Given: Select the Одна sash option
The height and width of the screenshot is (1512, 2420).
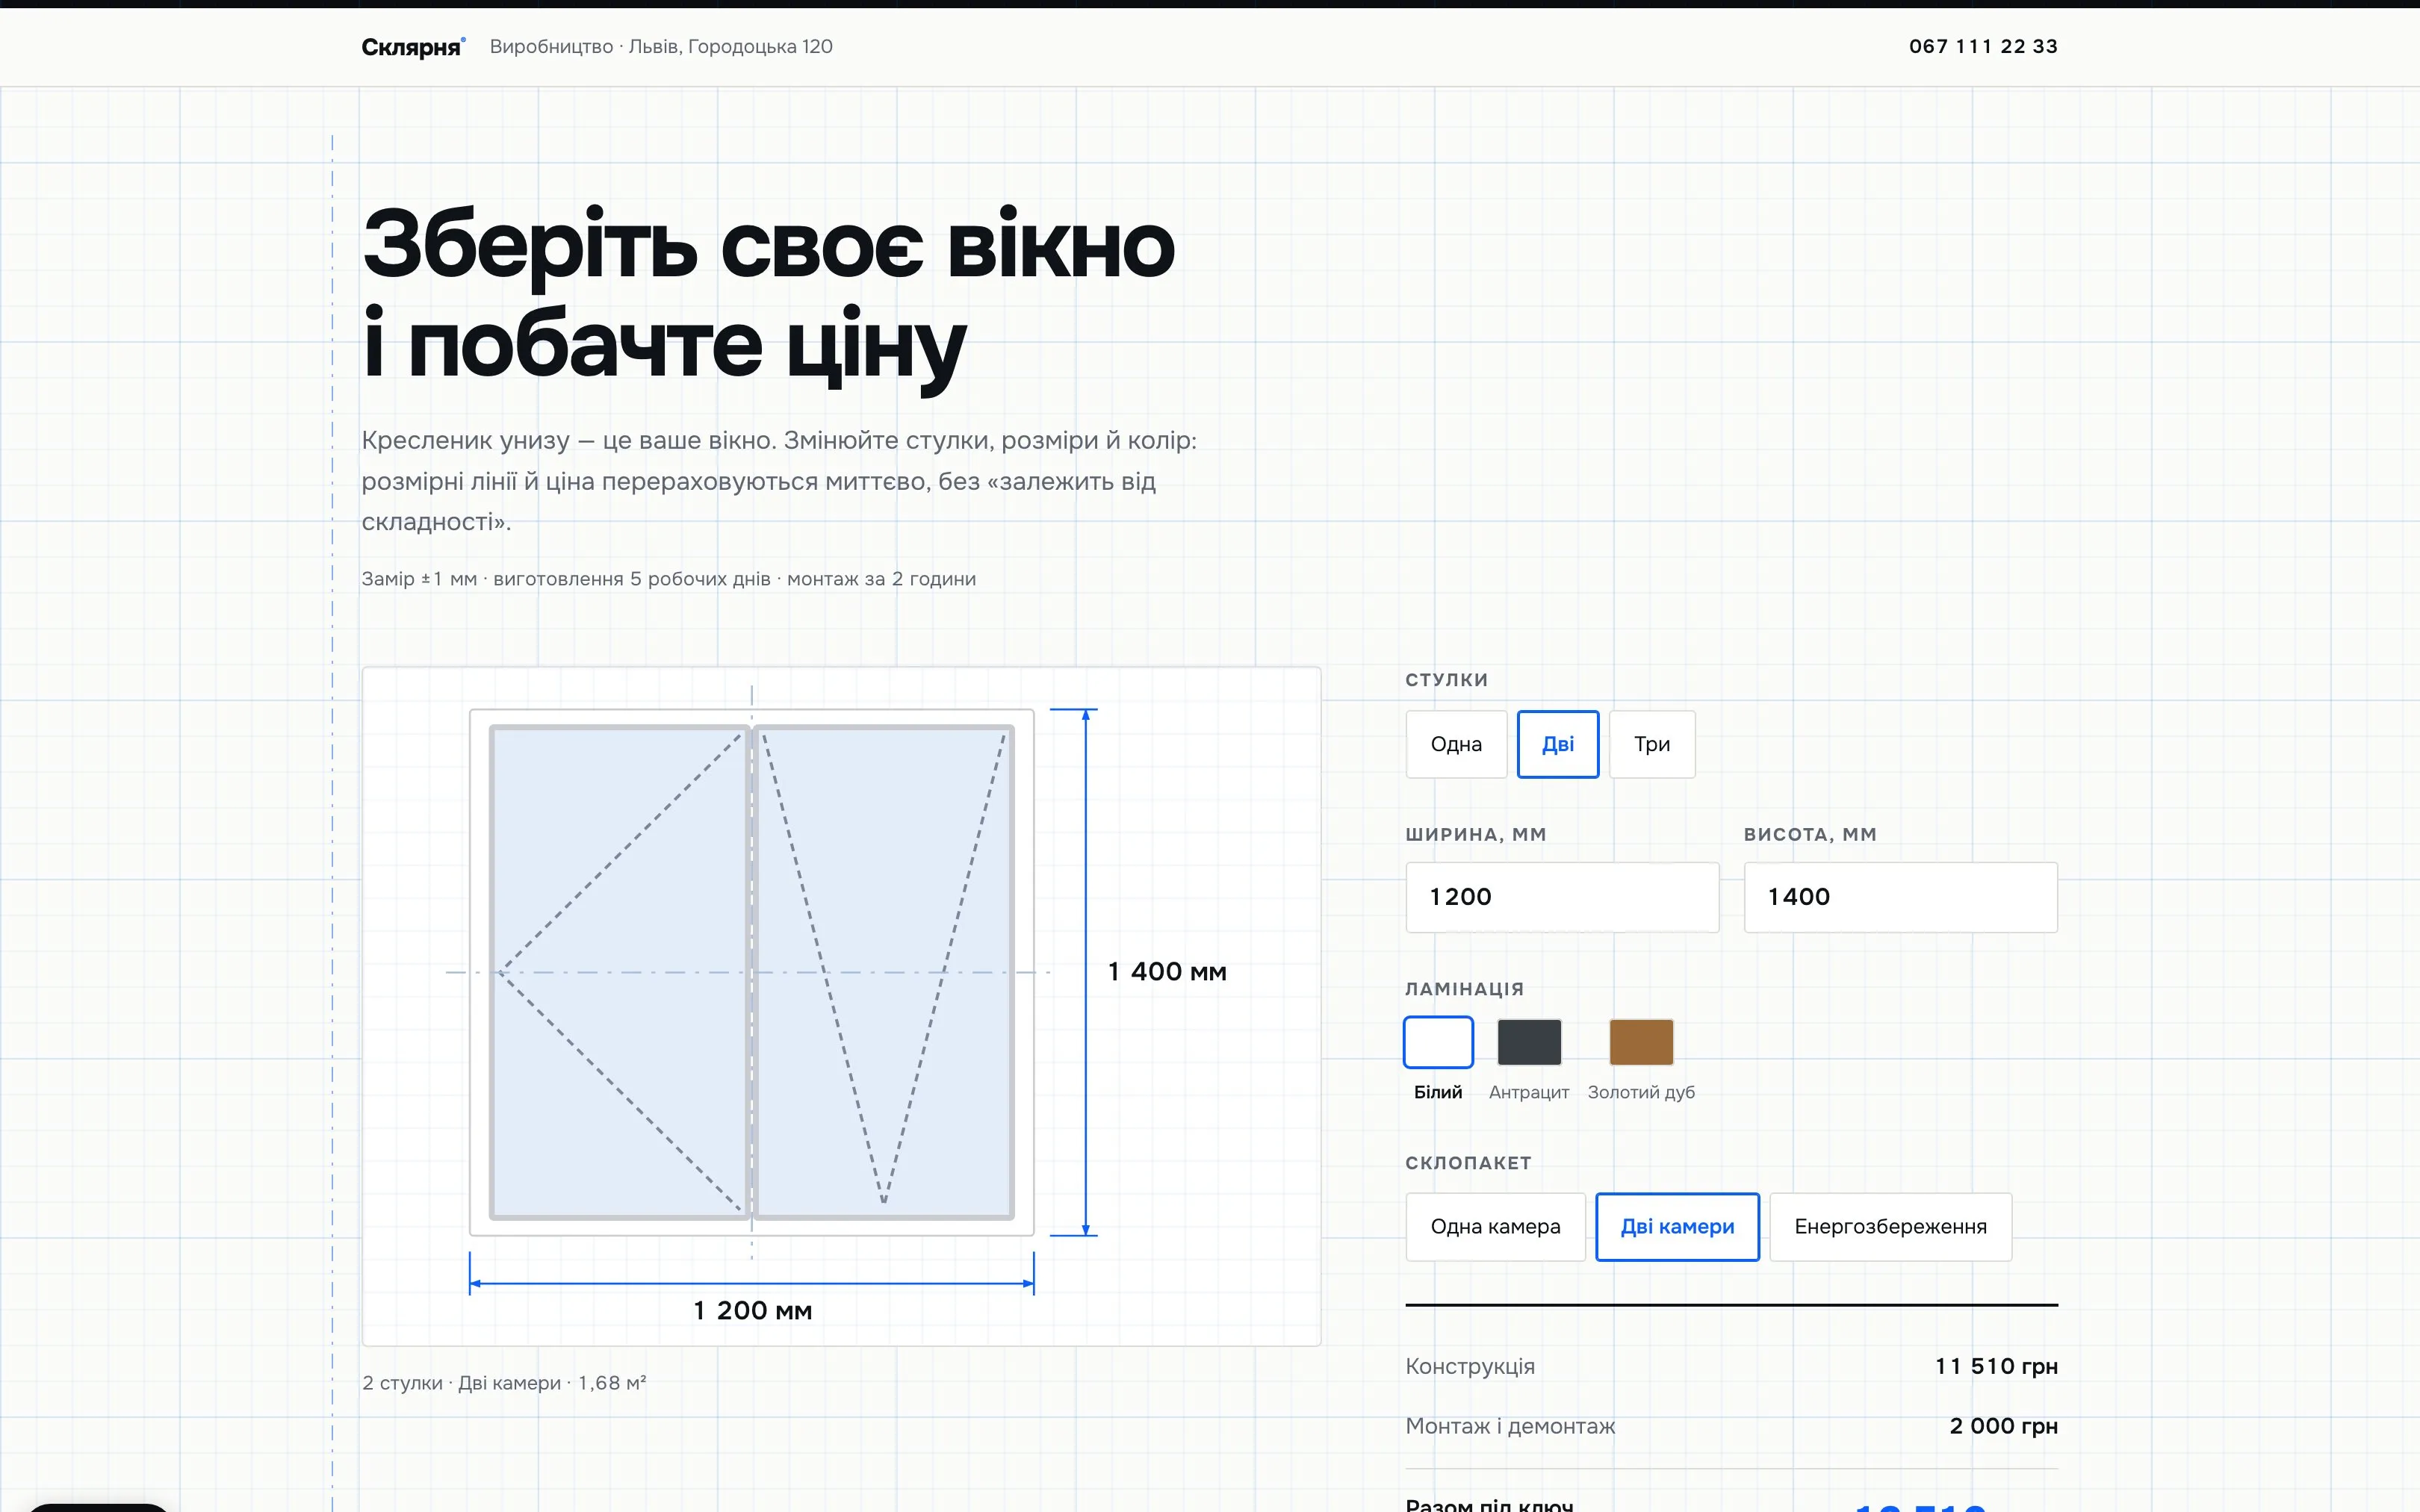Looking at the screenshot, I should (x=1456, y=744).
